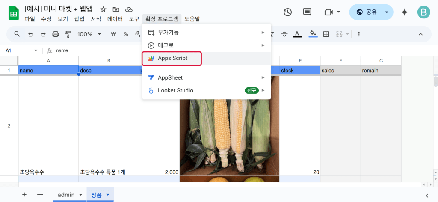The width and height of the screenshot is (438, 202).
Task: Open the borders grid icon
Action: [x=326, y=34]
